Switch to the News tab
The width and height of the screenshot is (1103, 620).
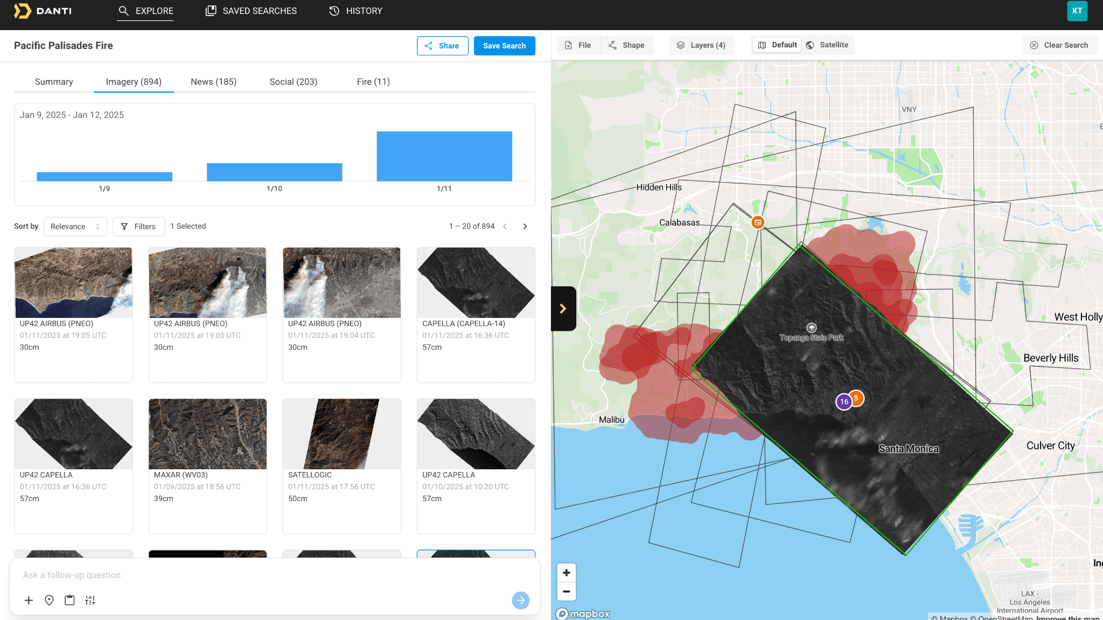pyautogui.click(x=213, y=82)
